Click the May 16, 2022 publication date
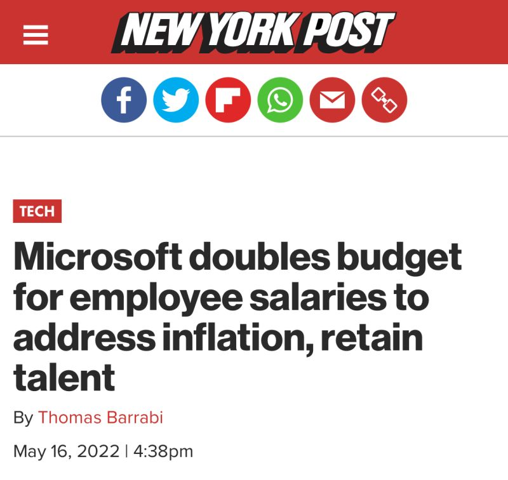The height and width of the screenshot is (480, 508). (66, 451)
